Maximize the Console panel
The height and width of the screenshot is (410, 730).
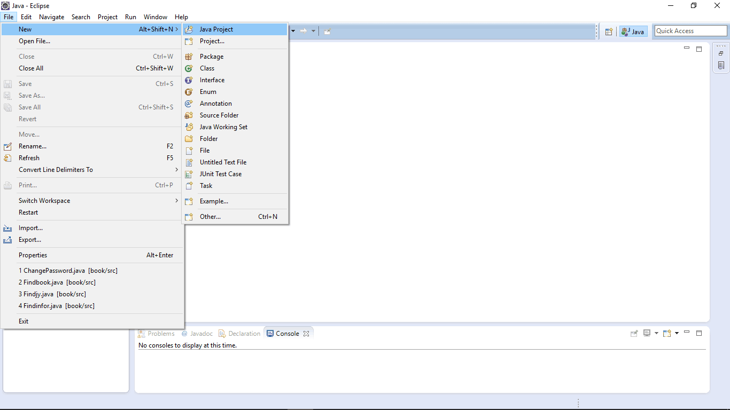point(699,333)
